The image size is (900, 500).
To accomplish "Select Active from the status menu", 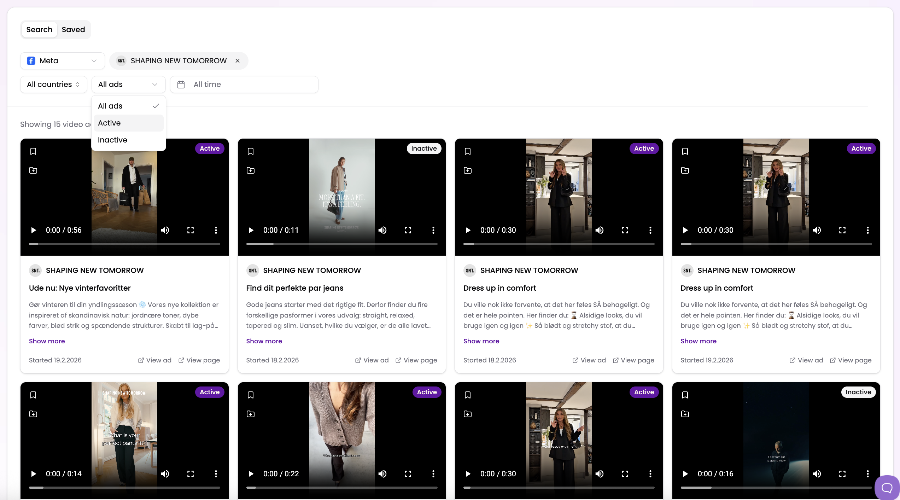I will (x=110, y=123).
